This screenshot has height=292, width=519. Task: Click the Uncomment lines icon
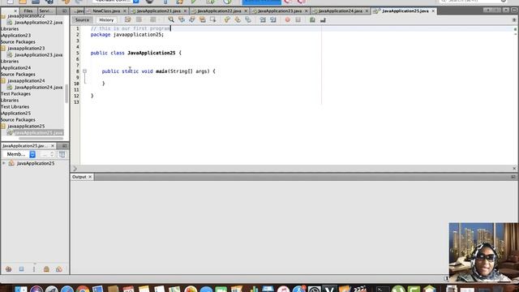323,19
